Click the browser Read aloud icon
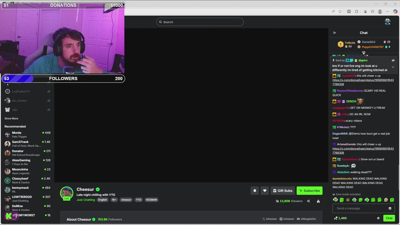The width and height of the screenshot is (400, 225). click(x=333, y=12)
